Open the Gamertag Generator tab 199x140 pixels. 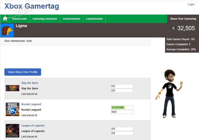[45, 19]
